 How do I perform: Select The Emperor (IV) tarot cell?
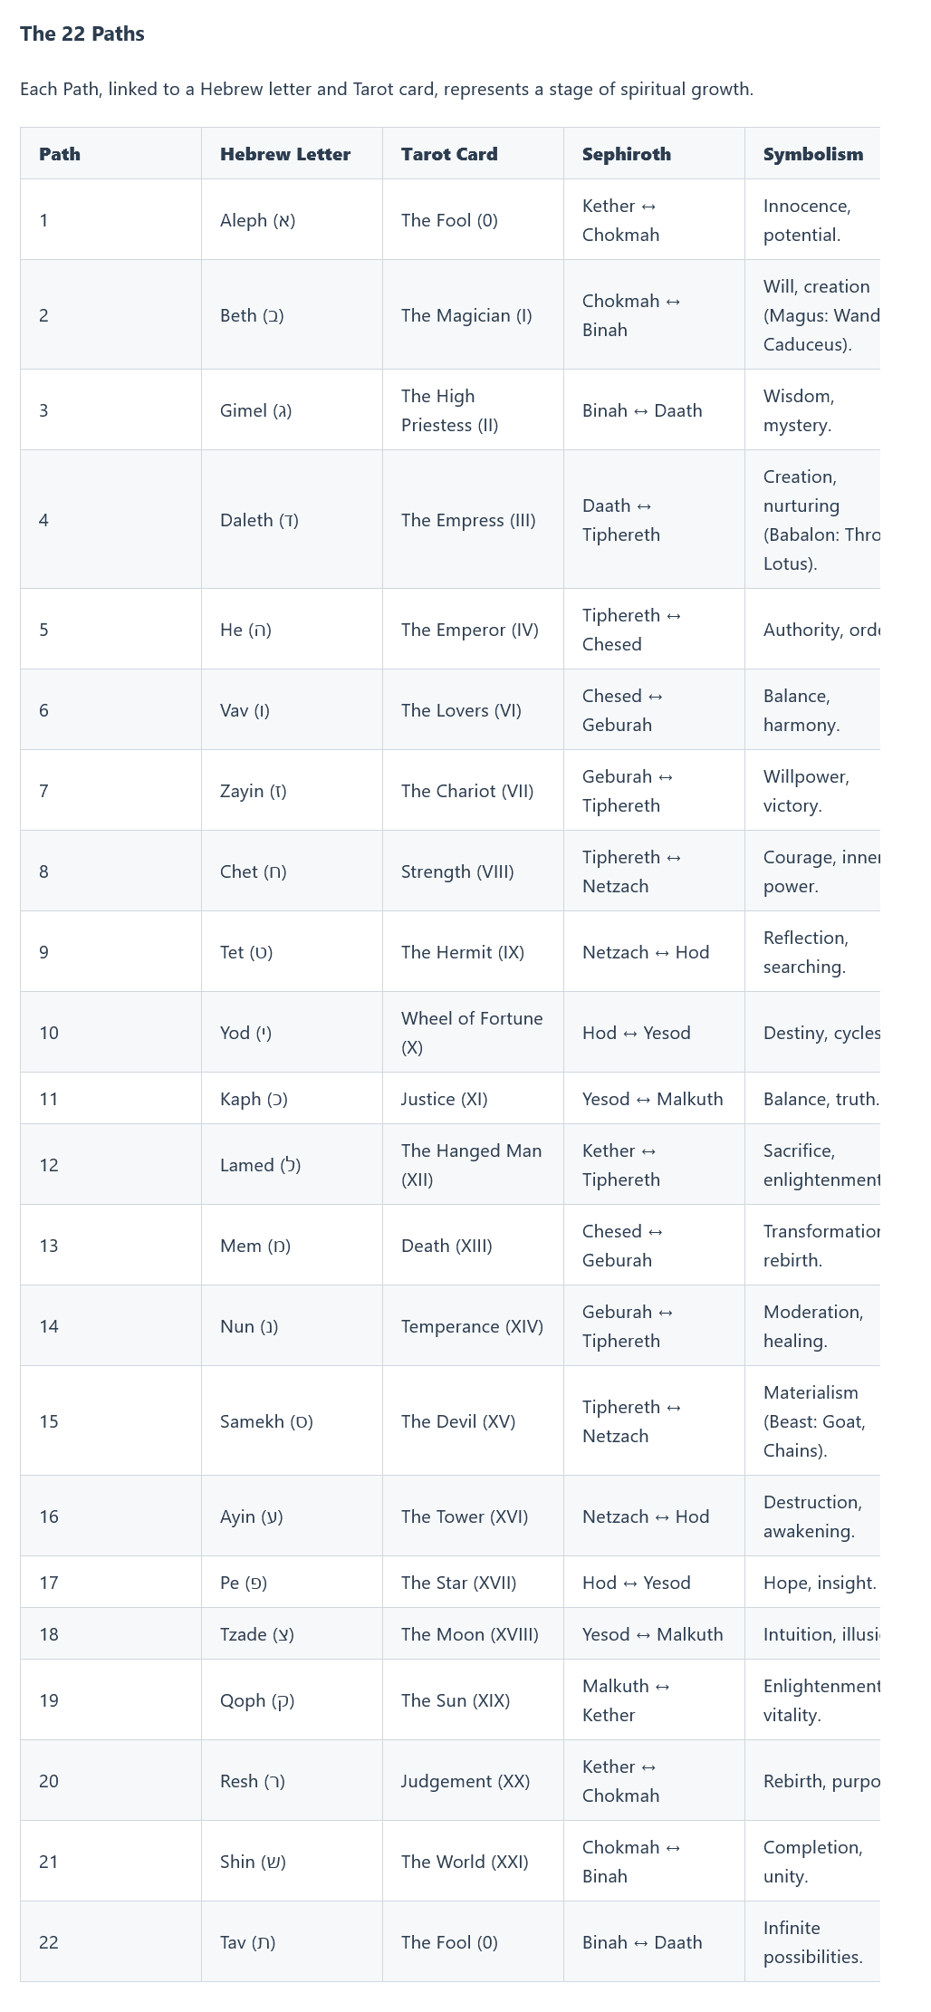point(469,630)
